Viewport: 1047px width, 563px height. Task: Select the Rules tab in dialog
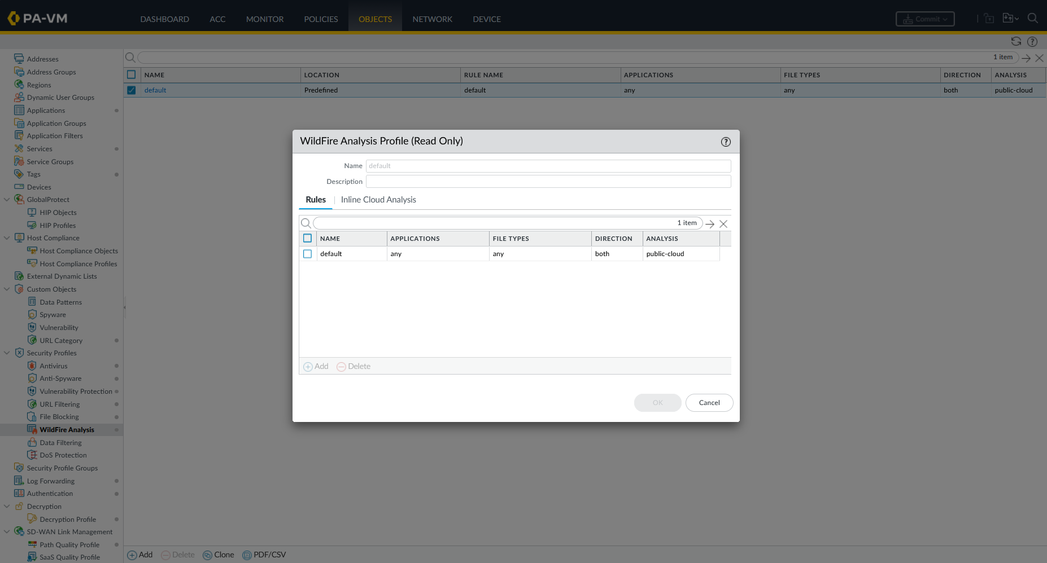click(x=316, y=200)
